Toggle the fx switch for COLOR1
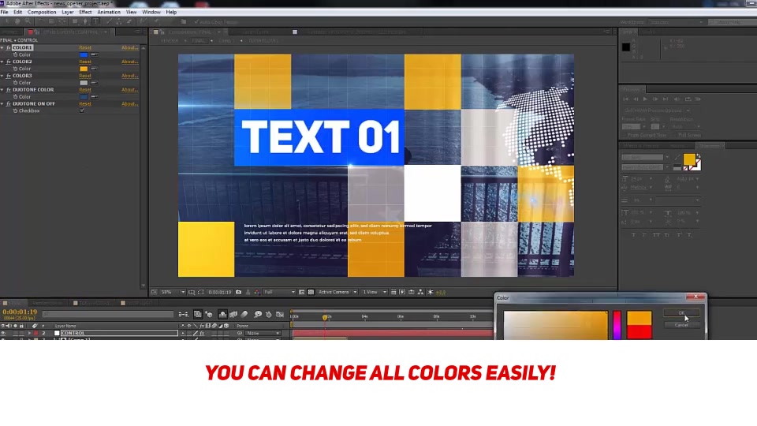This screenshot has width=757, height=426. (x=8, y=48)
